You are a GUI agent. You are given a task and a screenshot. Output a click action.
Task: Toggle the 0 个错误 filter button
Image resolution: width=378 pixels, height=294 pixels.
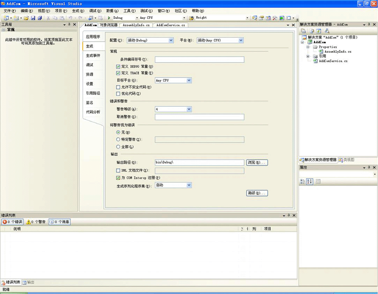[12, 222]
